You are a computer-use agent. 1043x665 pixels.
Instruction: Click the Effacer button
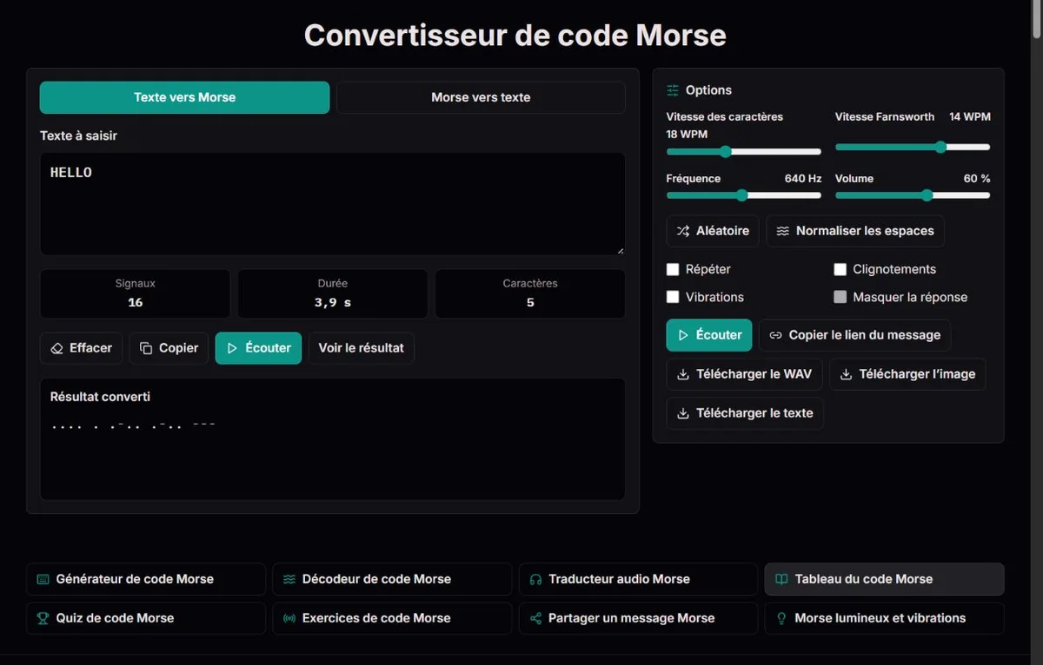coord(82,348)
